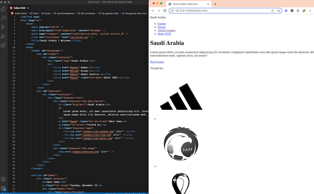Image resolution: width=314 pixels, height=194 pixels.
Task: Click the SAFF club logo image
Action: (181, 144)
